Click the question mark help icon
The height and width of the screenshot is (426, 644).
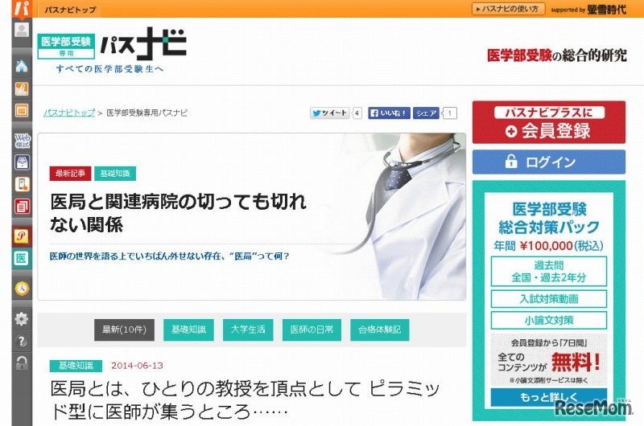tap(22, 341)
